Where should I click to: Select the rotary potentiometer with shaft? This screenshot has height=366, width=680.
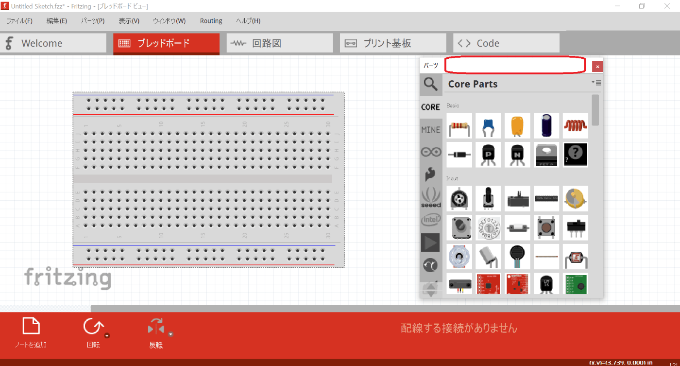(488, 198)
